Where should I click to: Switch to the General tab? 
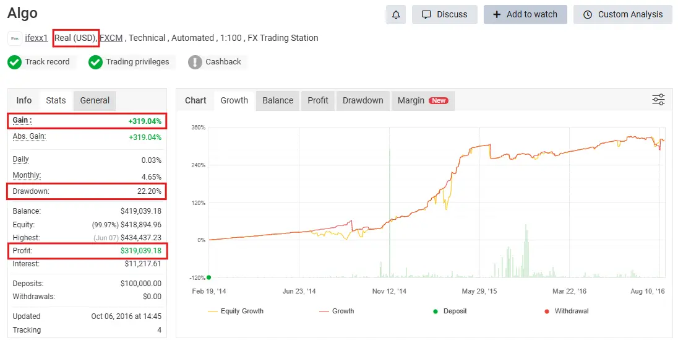[95, 100]
